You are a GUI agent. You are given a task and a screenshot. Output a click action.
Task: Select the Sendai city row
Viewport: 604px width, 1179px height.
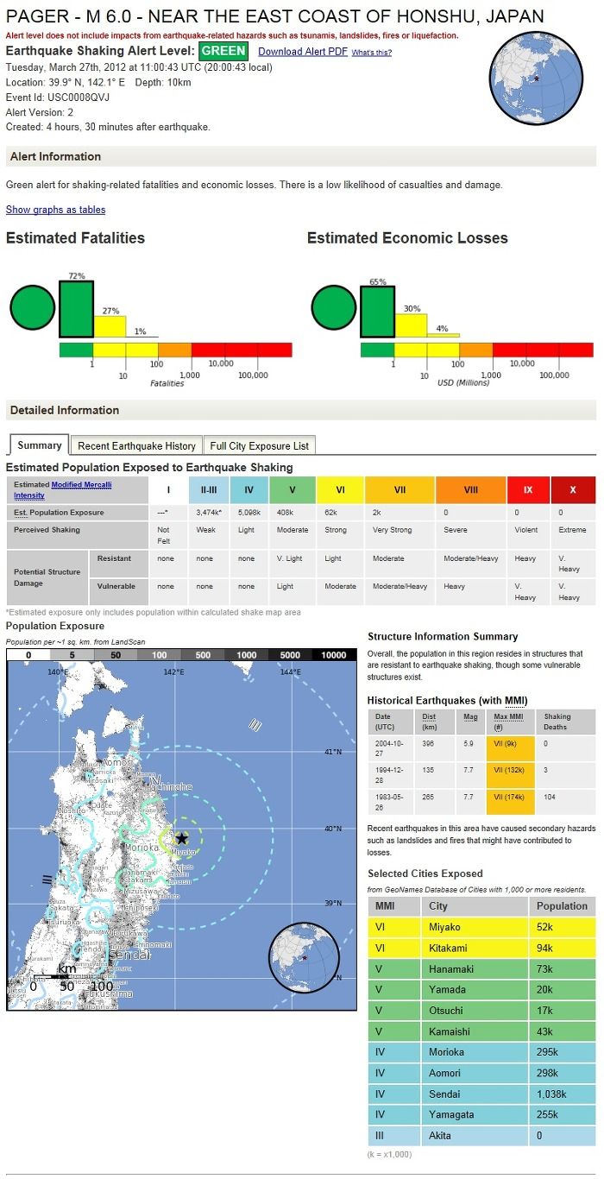point(481,1094)
